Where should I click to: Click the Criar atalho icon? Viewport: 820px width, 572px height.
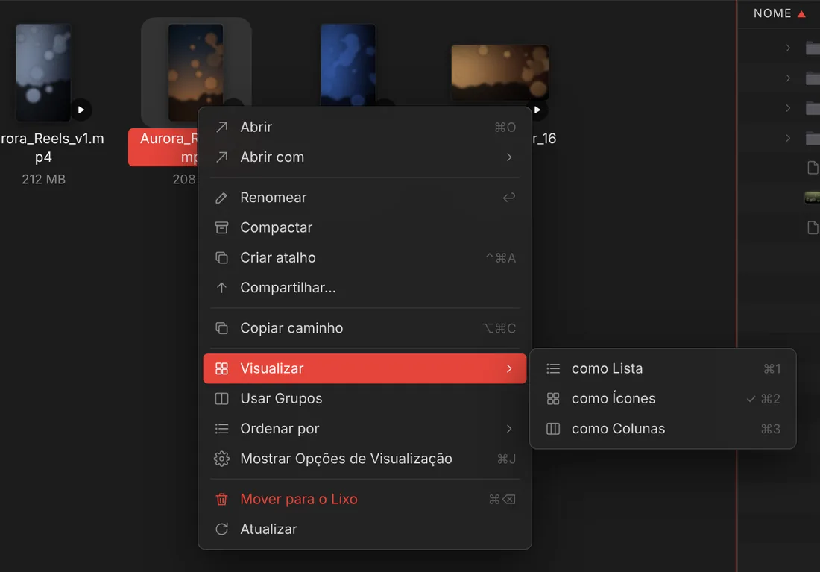(x=221, y=257)
